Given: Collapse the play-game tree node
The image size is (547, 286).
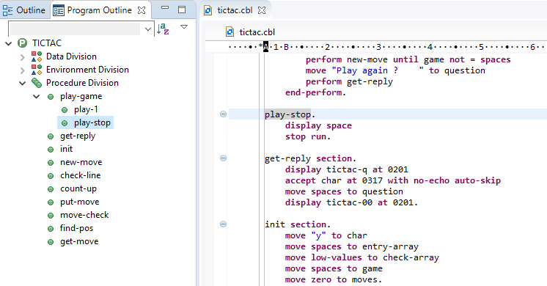Looking at the screenshot, I should point(36,97).
